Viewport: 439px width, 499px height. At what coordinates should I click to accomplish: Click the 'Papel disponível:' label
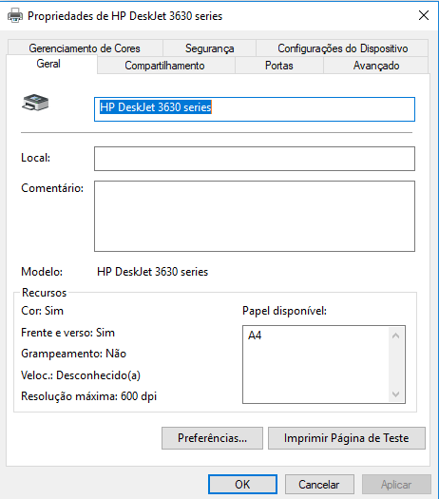coord(284,311)
